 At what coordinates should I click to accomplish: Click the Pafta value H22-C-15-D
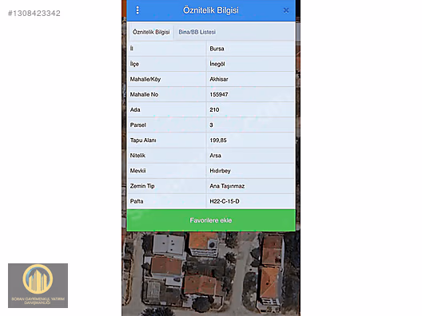(225, 201)
